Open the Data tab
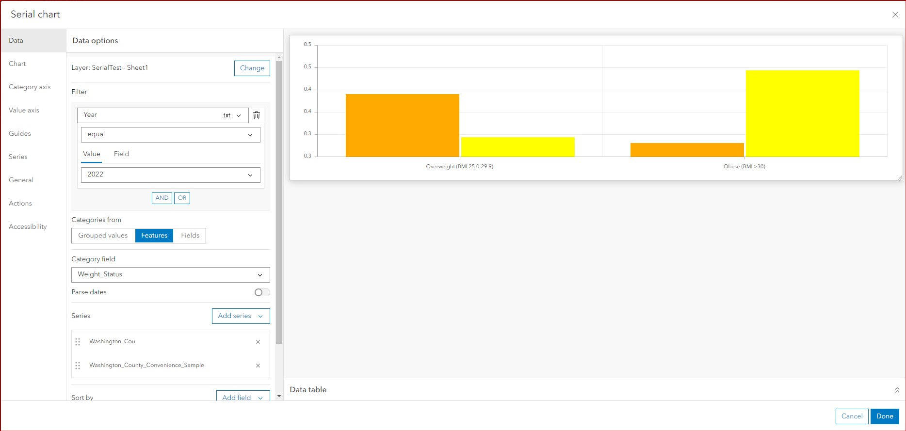The width and height of the screenshot is (906, 431). point(33,41)
